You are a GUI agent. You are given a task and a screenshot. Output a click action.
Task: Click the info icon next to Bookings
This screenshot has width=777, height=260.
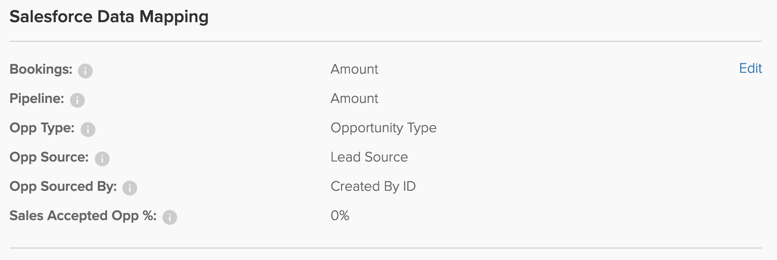[x=85, y=71]
